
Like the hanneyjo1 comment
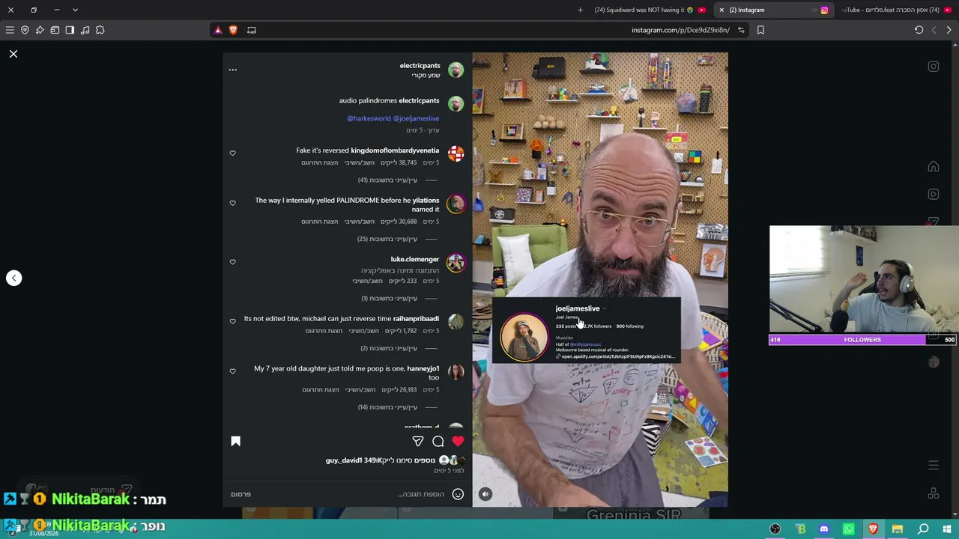pyautogui.click(x=232, y=371)
